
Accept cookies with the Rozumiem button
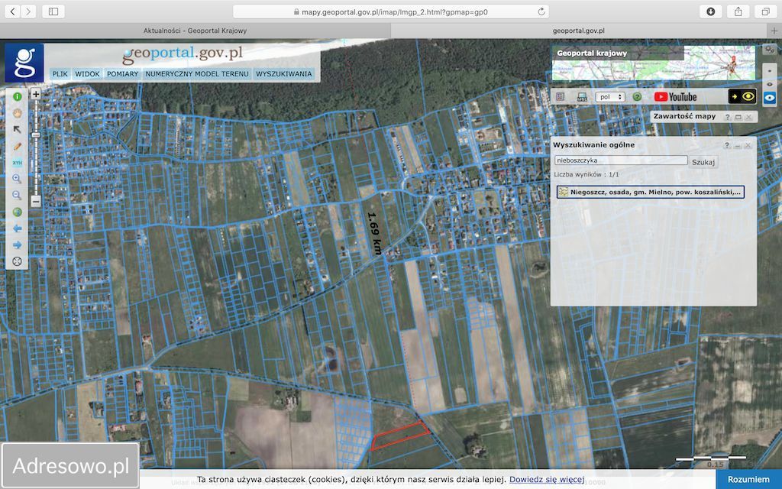coord(748,479)
